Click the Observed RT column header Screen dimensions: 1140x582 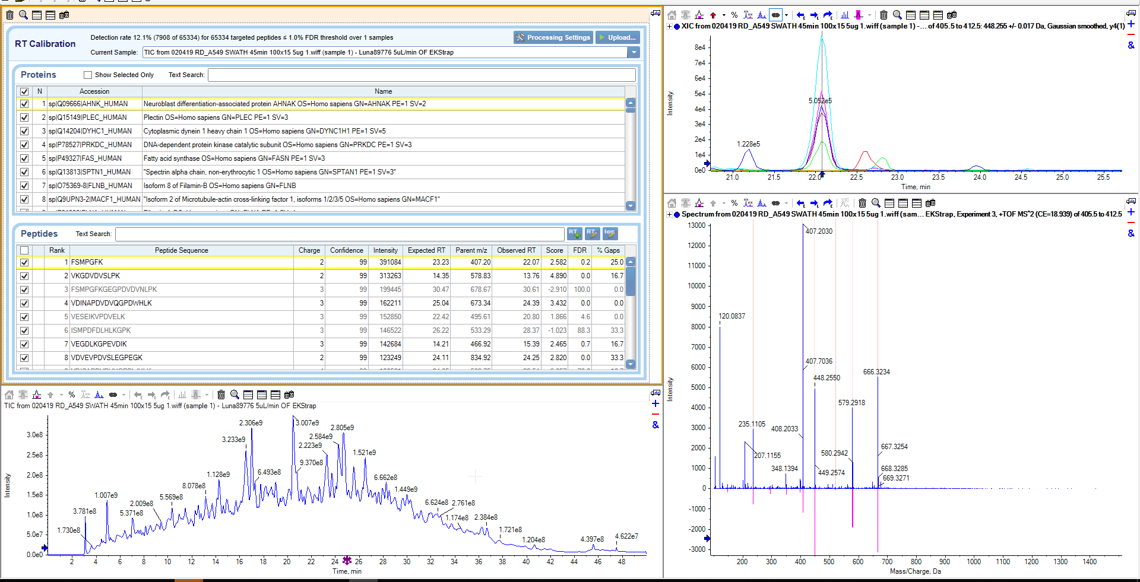coord(516,250)
